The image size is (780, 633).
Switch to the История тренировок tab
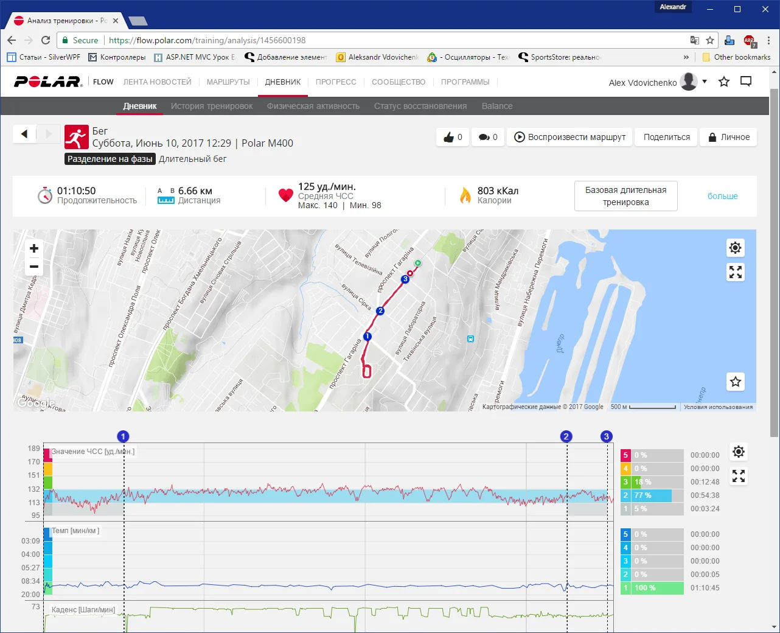click(x=212, y=106)
